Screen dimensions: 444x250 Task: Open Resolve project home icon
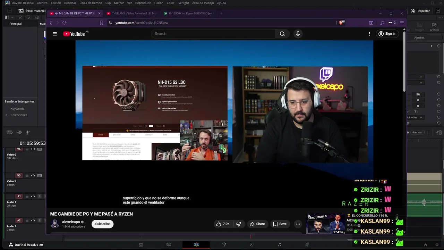click(426, 245)
